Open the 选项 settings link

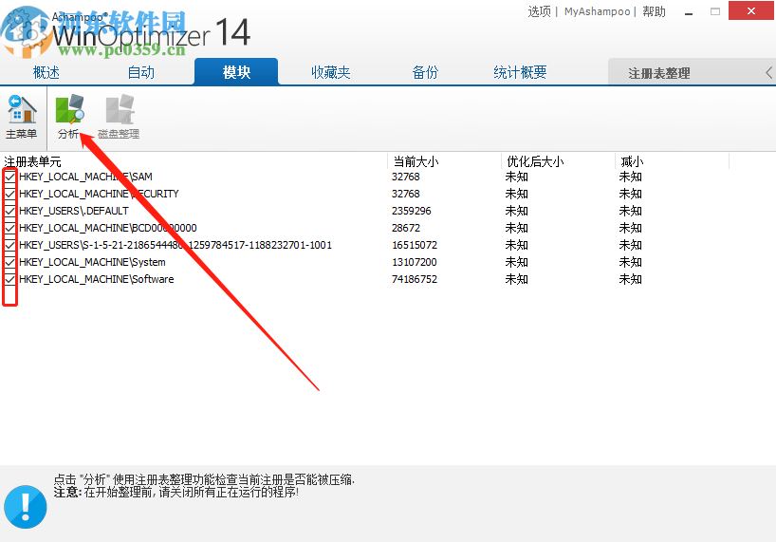tap(539, 11)
